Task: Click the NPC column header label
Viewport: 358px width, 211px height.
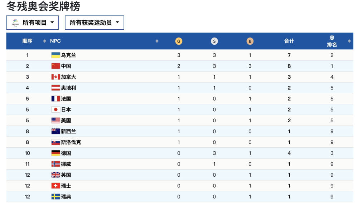Action: [55, 41]
